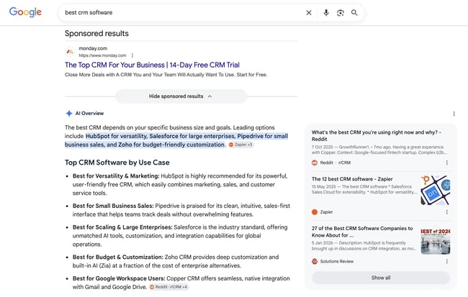Screen dimensions: 468x297
Task: Click the Top CRM Software by Use Case heading
Action: [117, 163]
